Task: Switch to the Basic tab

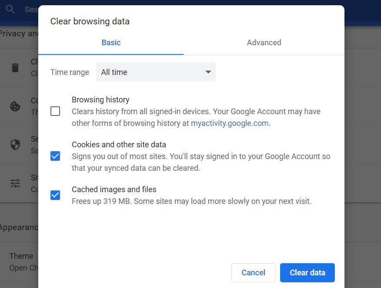Action: pos(111,43)
